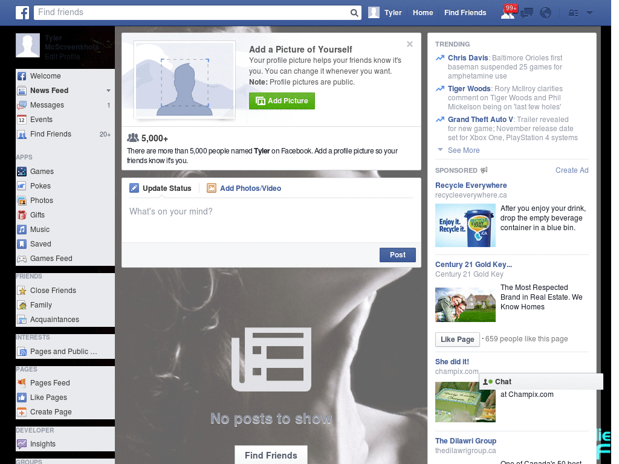
Task: Open Home in the top bar
Action: (x=423, y=13)
